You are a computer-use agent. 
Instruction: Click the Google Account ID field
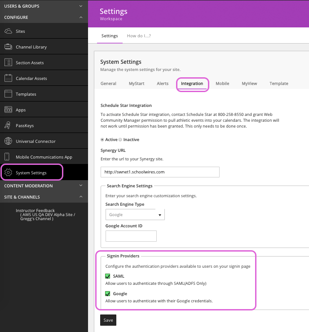click(131, 236)
